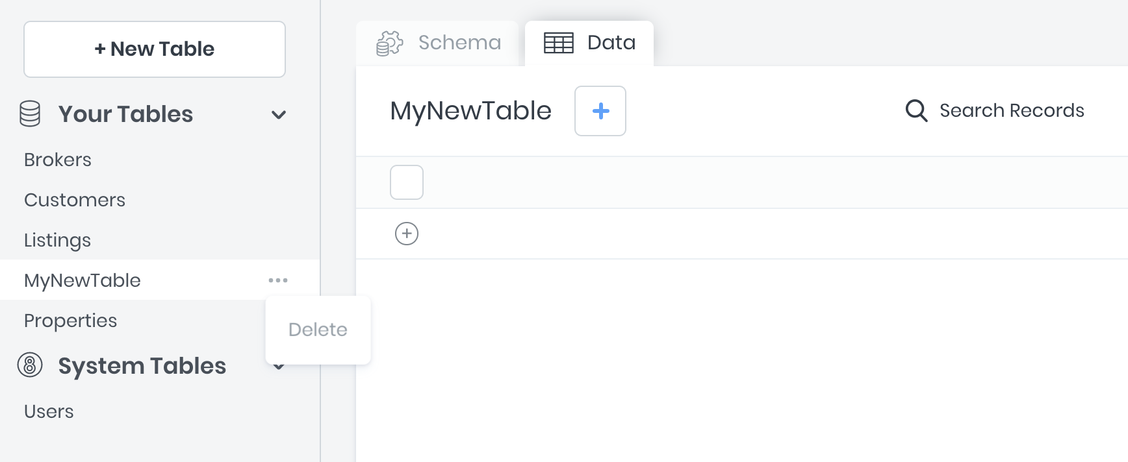Click the System Tables icon
Viewport: 1128px width, 462px height.
point(30,365)
